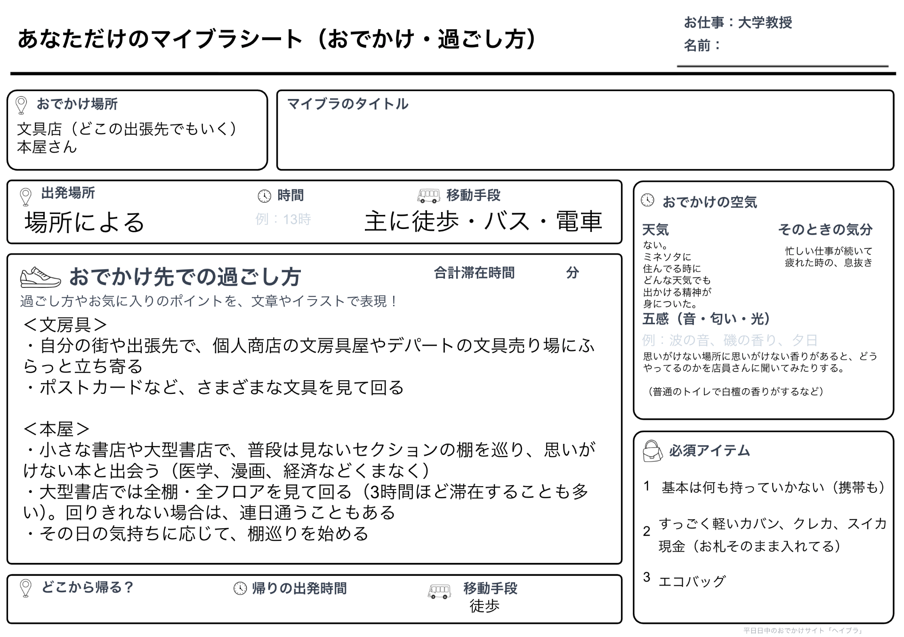Click the backpack icon next to 必須アイテム

(653, 451)
